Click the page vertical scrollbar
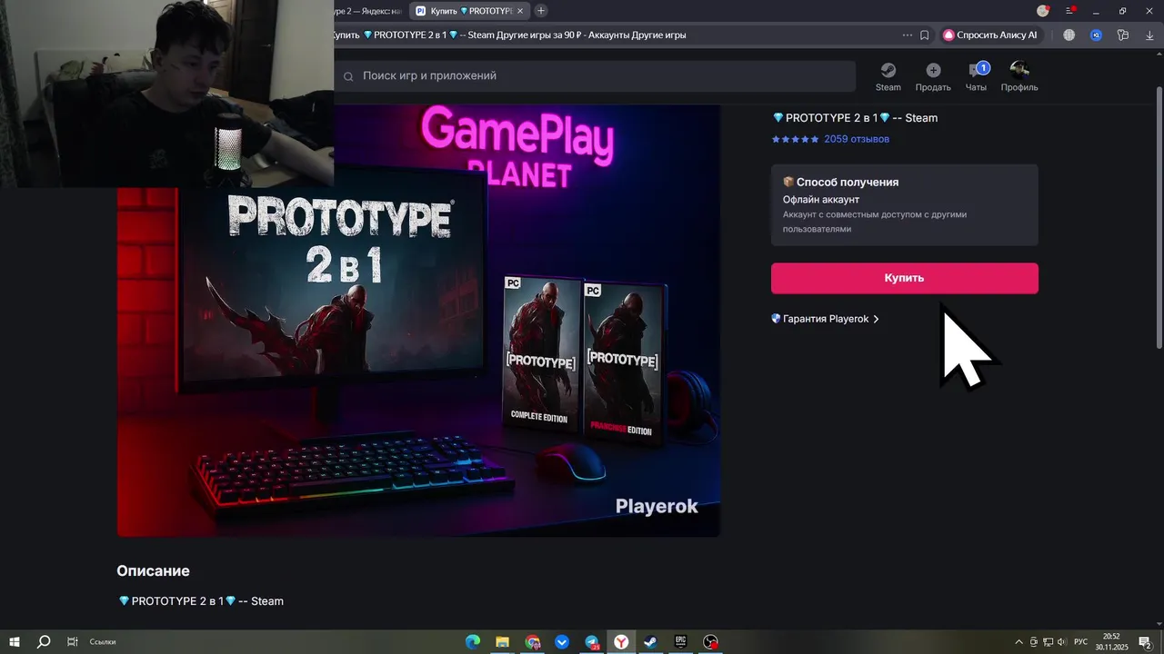 (1159, 218)
